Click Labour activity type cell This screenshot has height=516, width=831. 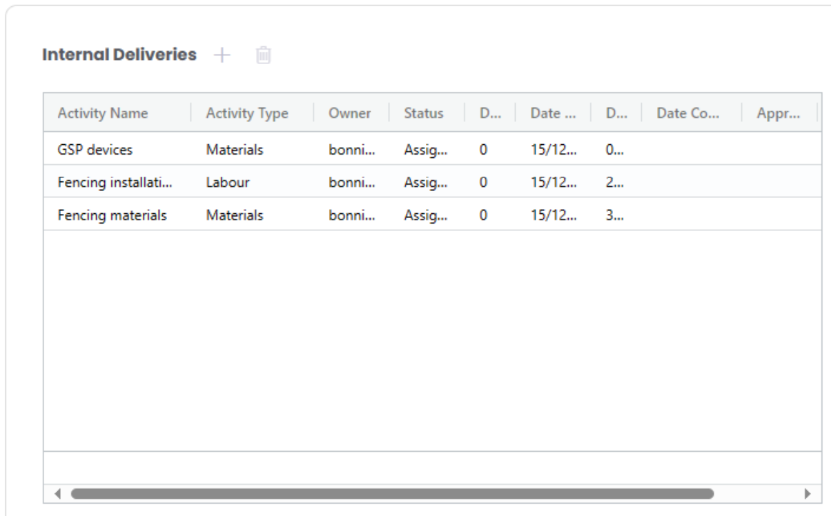(x=251, y=181)
